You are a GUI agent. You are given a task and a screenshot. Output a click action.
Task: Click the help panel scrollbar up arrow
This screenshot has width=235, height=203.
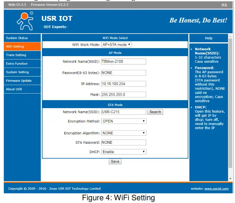coord(231,36)
